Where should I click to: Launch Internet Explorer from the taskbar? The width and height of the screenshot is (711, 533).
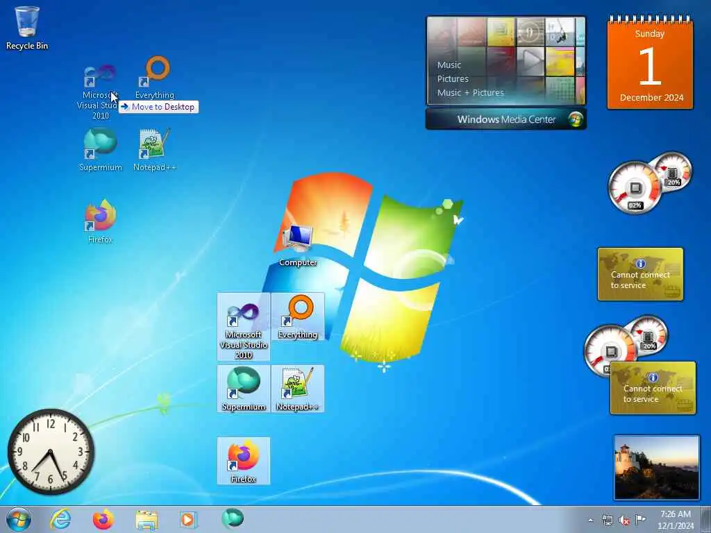[x=60, y=519]
